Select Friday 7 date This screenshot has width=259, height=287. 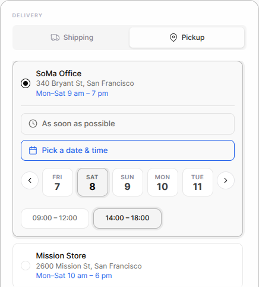pos(58,182)
